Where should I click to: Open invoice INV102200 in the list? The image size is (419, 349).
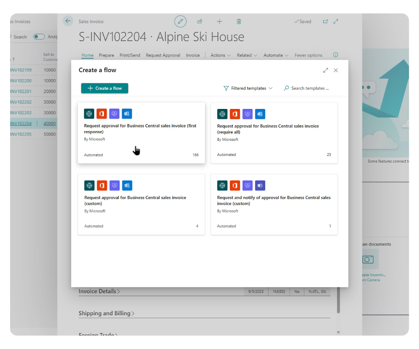click(21, 81)
